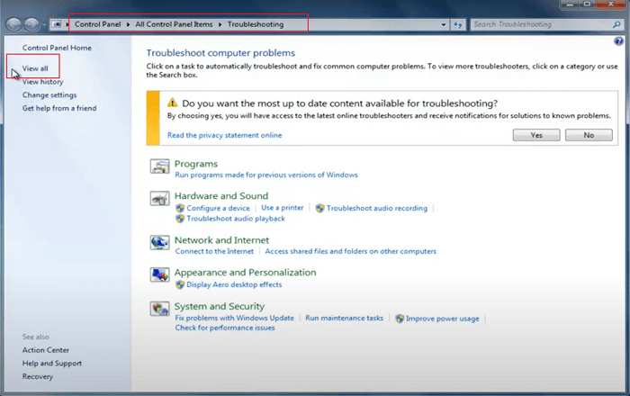
Task: Open Fix problems with Windows Update
Action: (x=234, y=318)
